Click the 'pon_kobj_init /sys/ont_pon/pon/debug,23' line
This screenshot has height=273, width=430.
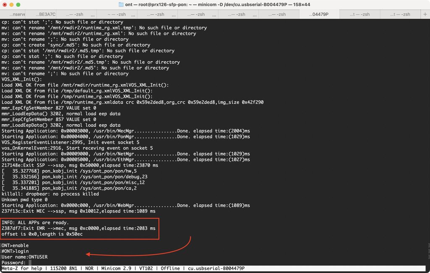click(x=74, y=177)
